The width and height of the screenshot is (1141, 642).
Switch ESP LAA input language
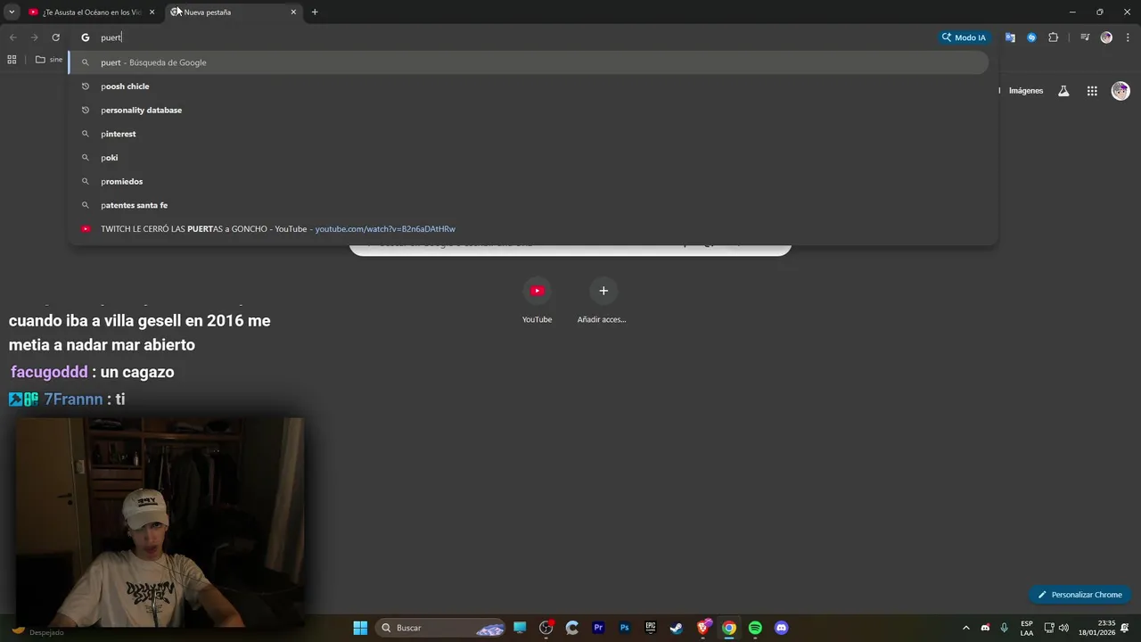pos(1027,628)
